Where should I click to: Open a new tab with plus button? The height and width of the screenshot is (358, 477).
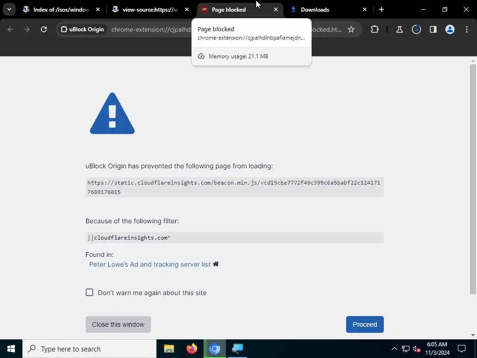pos(382,10)
